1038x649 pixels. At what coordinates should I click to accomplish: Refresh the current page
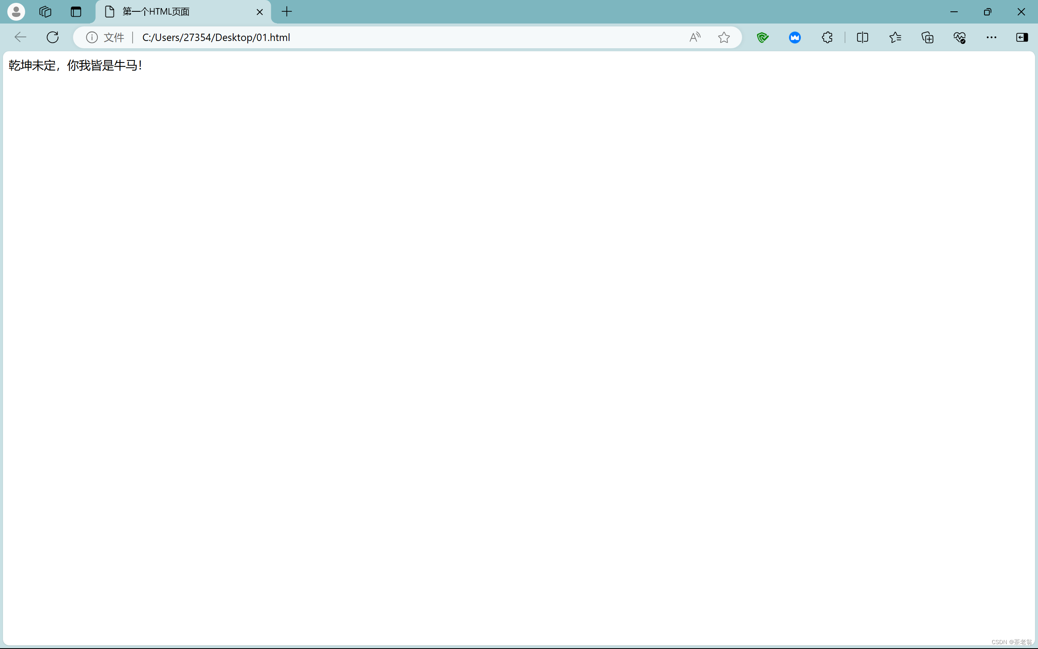[52, 37]
